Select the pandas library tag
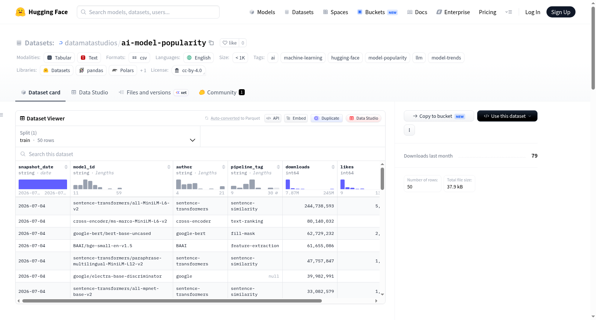596x320 pixels. point(91,70)
